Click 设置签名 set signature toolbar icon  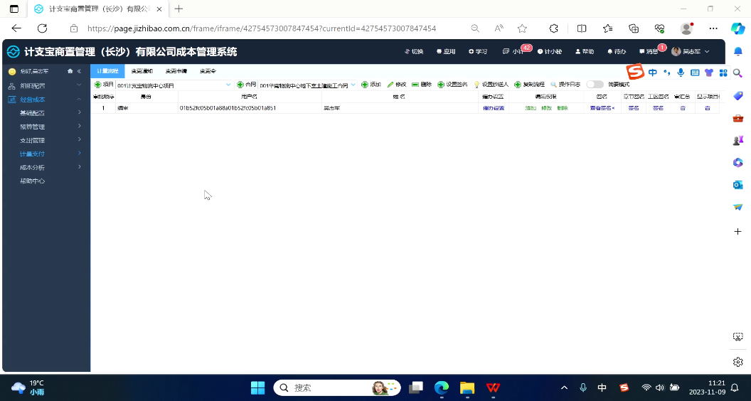pos(441,85)
